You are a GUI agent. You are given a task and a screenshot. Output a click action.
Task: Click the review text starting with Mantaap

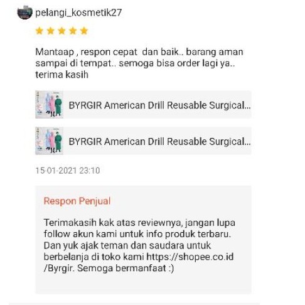pyautogui.click(x=139, y=63)
